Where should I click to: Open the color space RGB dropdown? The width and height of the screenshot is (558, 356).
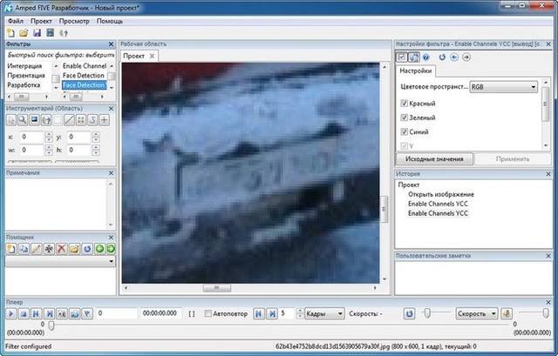[503, 87]
